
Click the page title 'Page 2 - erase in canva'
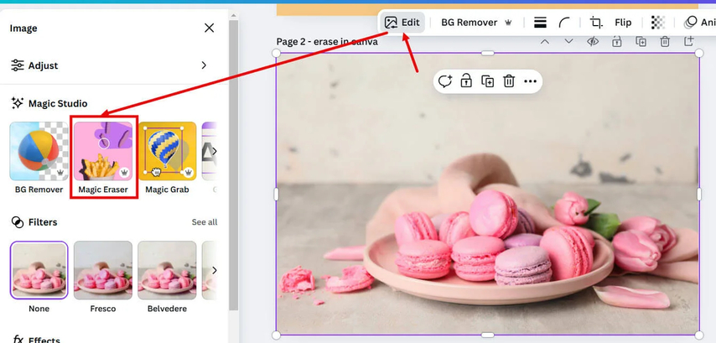[327, 42]
